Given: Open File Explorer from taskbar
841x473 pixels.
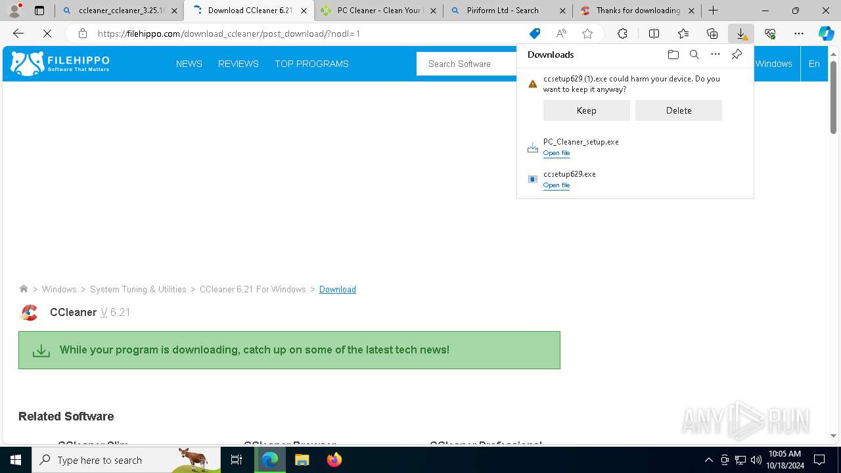Looking at the screenshot, I should pyautogui.click(x=302, y=460).
